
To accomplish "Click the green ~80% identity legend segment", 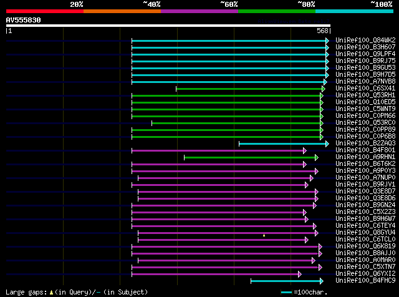I will pos(277,11).
